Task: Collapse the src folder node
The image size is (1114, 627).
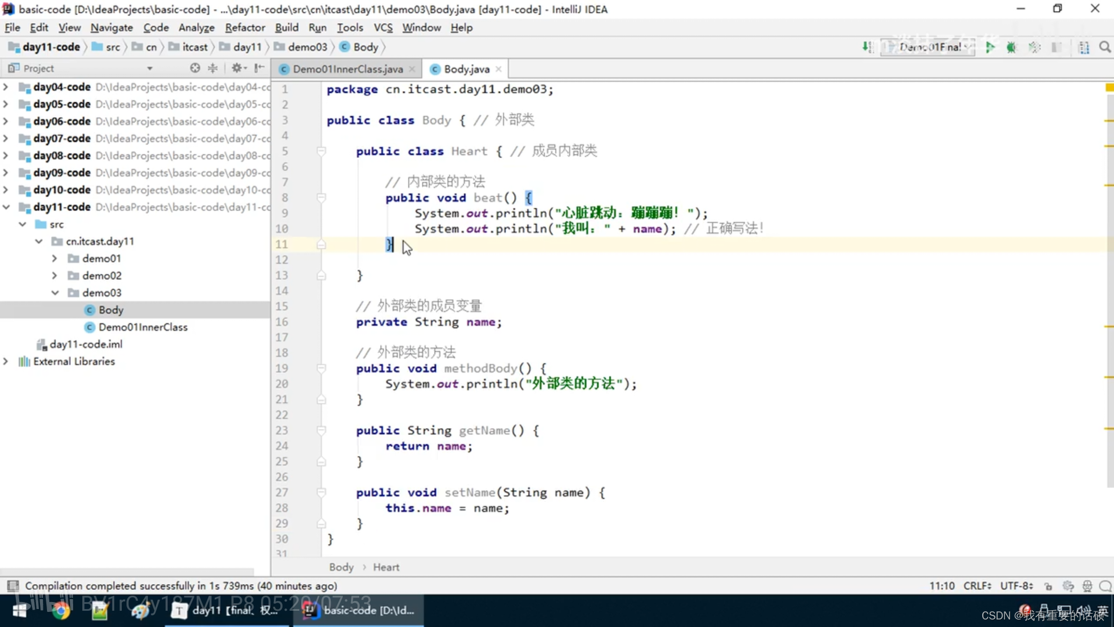Action: pyautogui.click(x=23, y=224)
